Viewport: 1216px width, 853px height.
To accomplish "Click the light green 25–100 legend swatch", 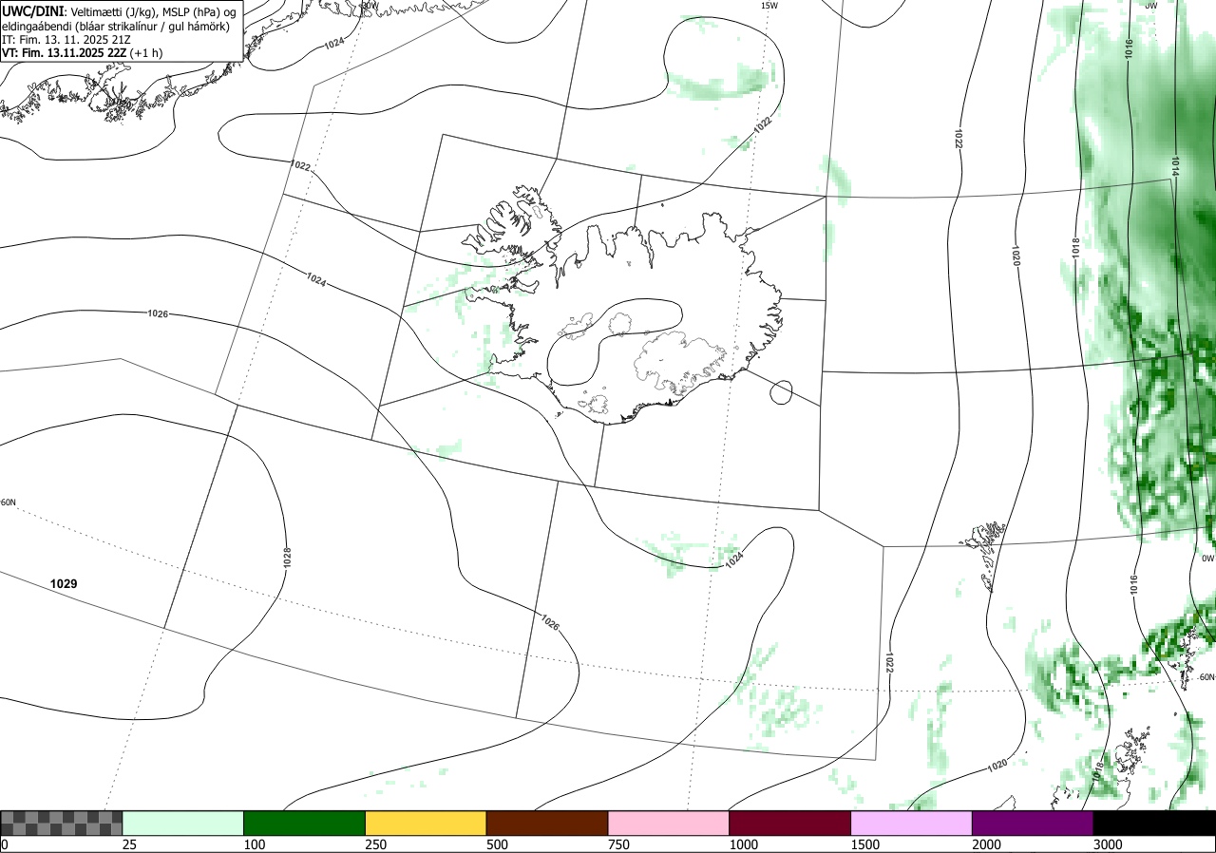I will (183, 823).
